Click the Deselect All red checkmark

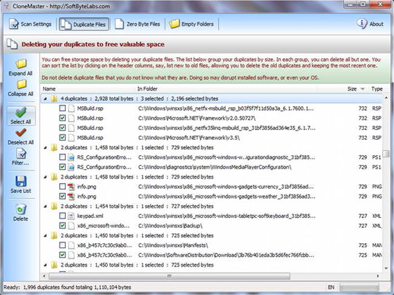[21, 133]
